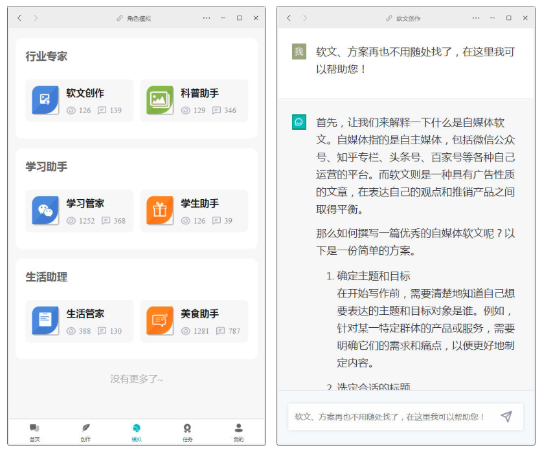Screen dimensions: 542x452
Task: Select the 学习管家 blue chat bubble icon
Action: click(x=45, y=210)
